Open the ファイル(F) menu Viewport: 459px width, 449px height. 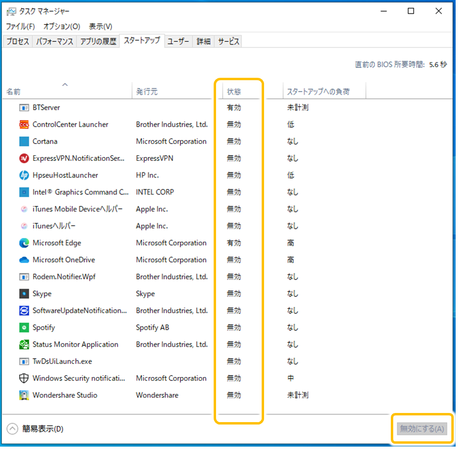(21, 26)
